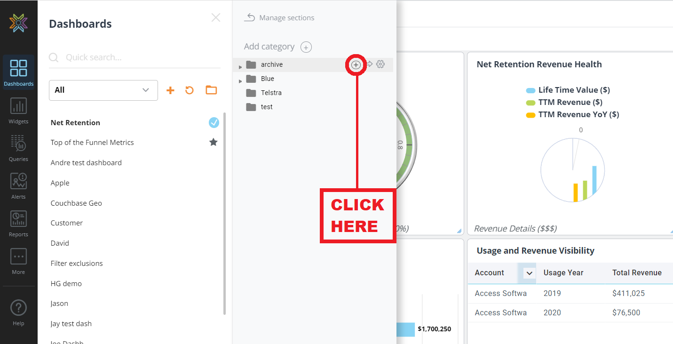Click the plus icon on archive row

(356, 65)
